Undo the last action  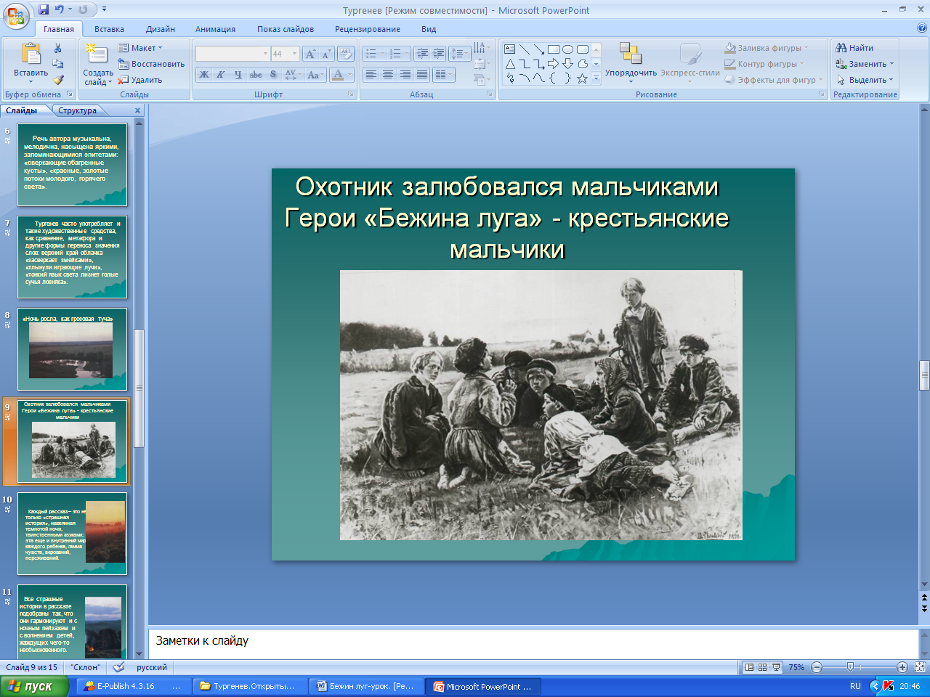coord(59,9)
